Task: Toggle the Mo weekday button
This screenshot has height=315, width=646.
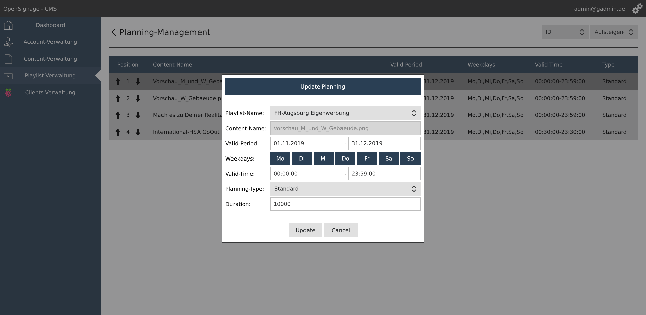Action: click(x=280, y=159)
